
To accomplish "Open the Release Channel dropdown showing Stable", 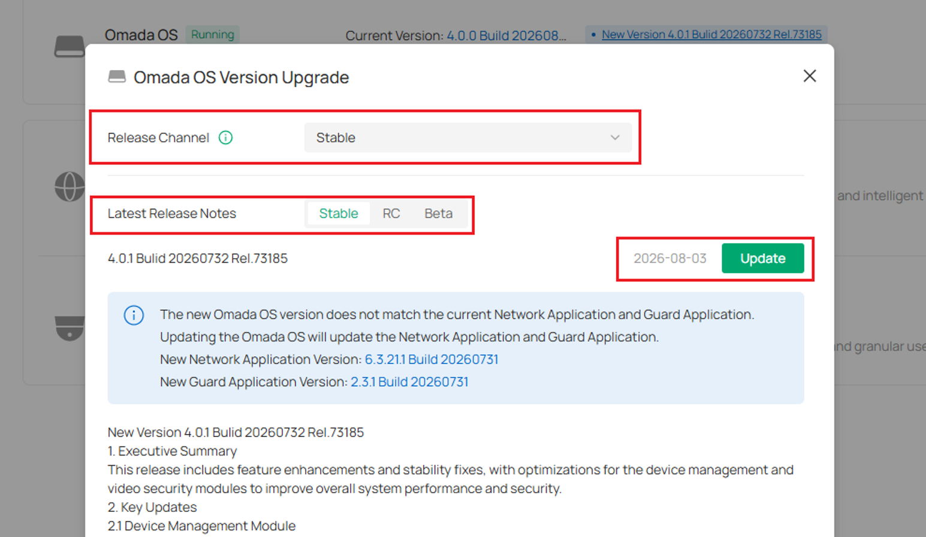I will tap(467, 138).
